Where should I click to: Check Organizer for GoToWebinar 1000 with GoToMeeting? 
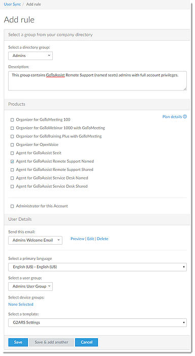(12, 128)
